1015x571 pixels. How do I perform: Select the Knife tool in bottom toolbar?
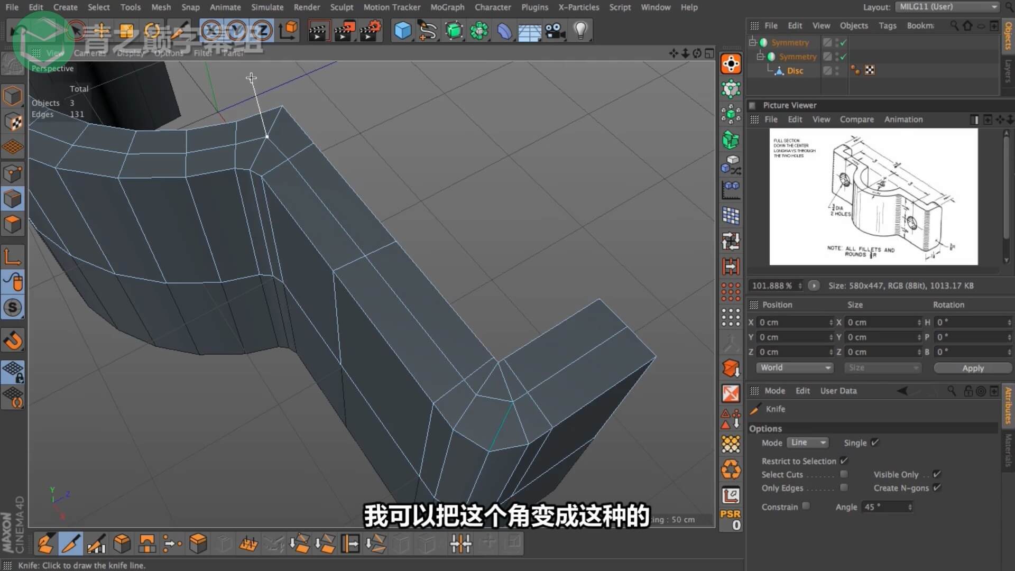click(70, 543)
